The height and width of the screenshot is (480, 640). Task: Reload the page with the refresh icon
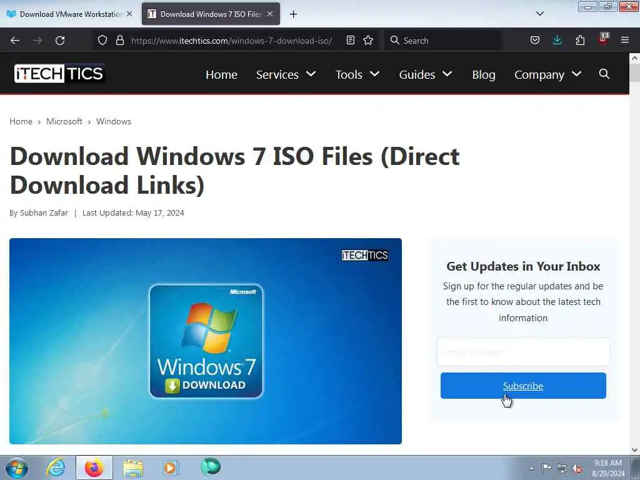click(x=60, y=41)
